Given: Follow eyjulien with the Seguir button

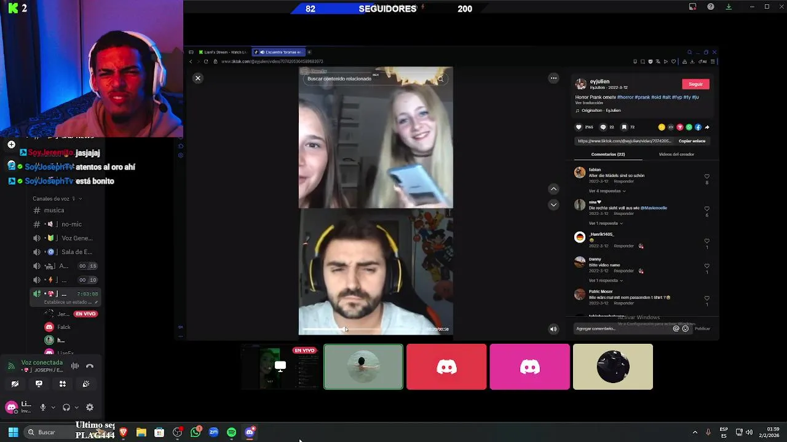Looking at the screenshot, I should (x=695, y=84).
